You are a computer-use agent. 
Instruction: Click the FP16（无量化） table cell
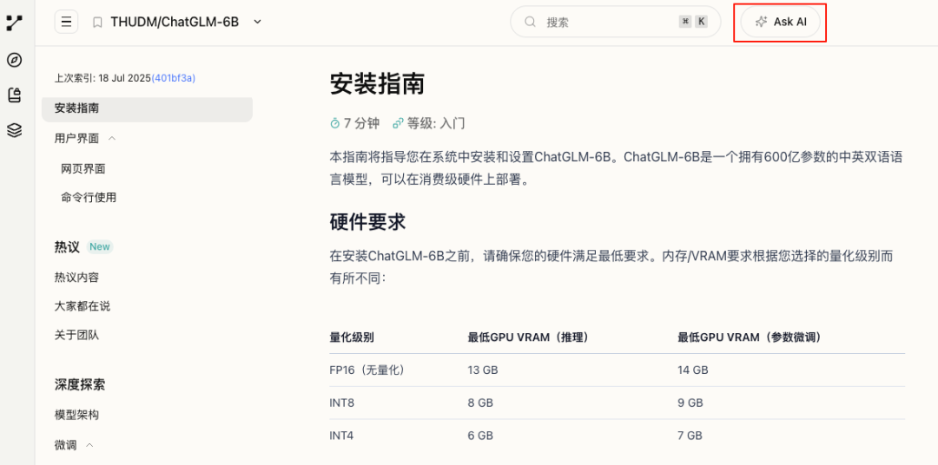click(367, 370)
